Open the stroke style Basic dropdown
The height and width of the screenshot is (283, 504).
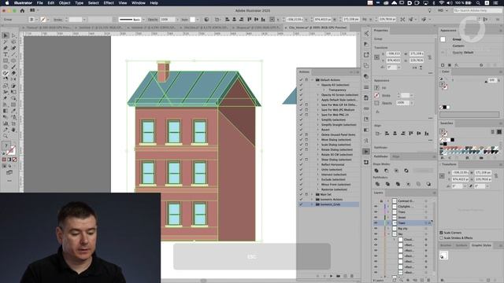[x=143, y=20]
